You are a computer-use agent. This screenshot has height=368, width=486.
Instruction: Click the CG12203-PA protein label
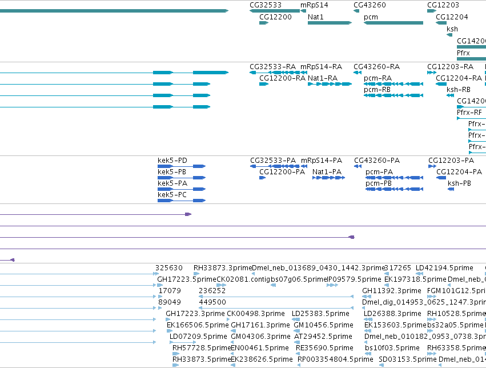click(x=451, y=161)
